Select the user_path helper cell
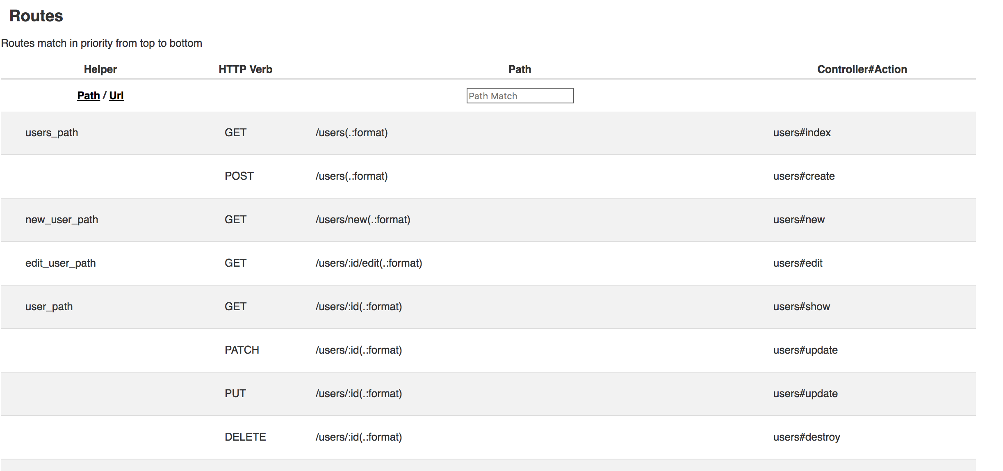This screenshot has height=471, width=1003. [49, 306]
